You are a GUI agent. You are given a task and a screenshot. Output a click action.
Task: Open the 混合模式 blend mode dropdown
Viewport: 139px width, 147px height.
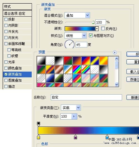pos(77,15)
